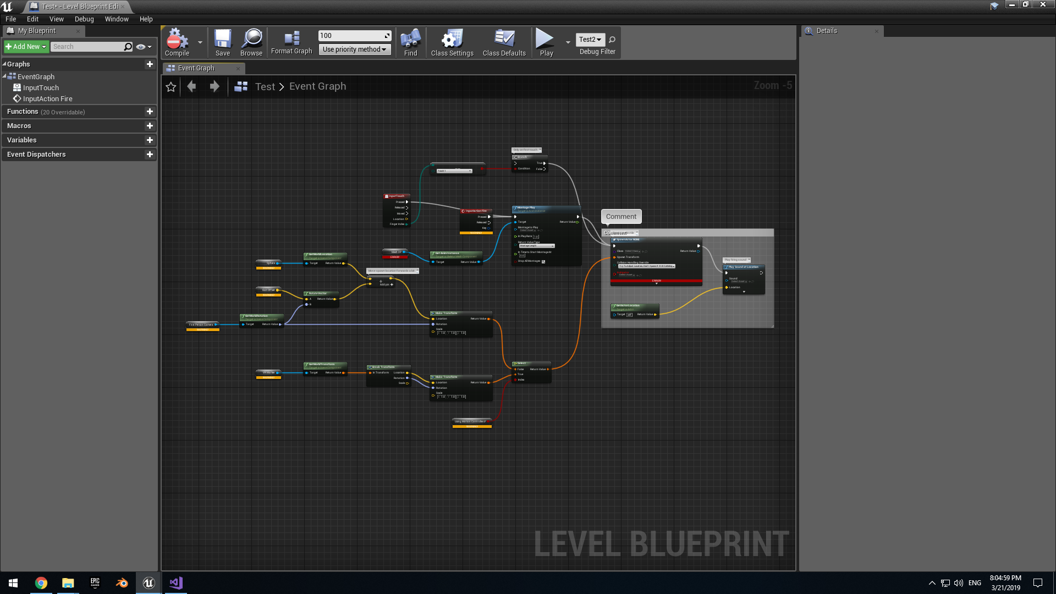Bookmark graph with the star icon
1056x594 pixels.
click(171, 86)
